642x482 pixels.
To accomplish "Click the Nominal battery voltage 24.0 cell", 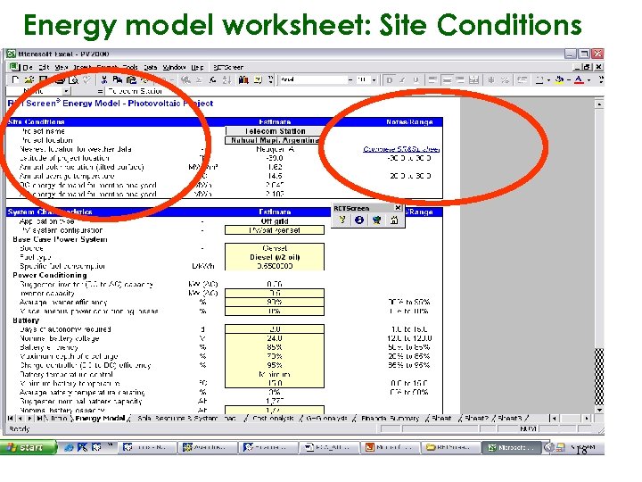I will pos(275,338).
